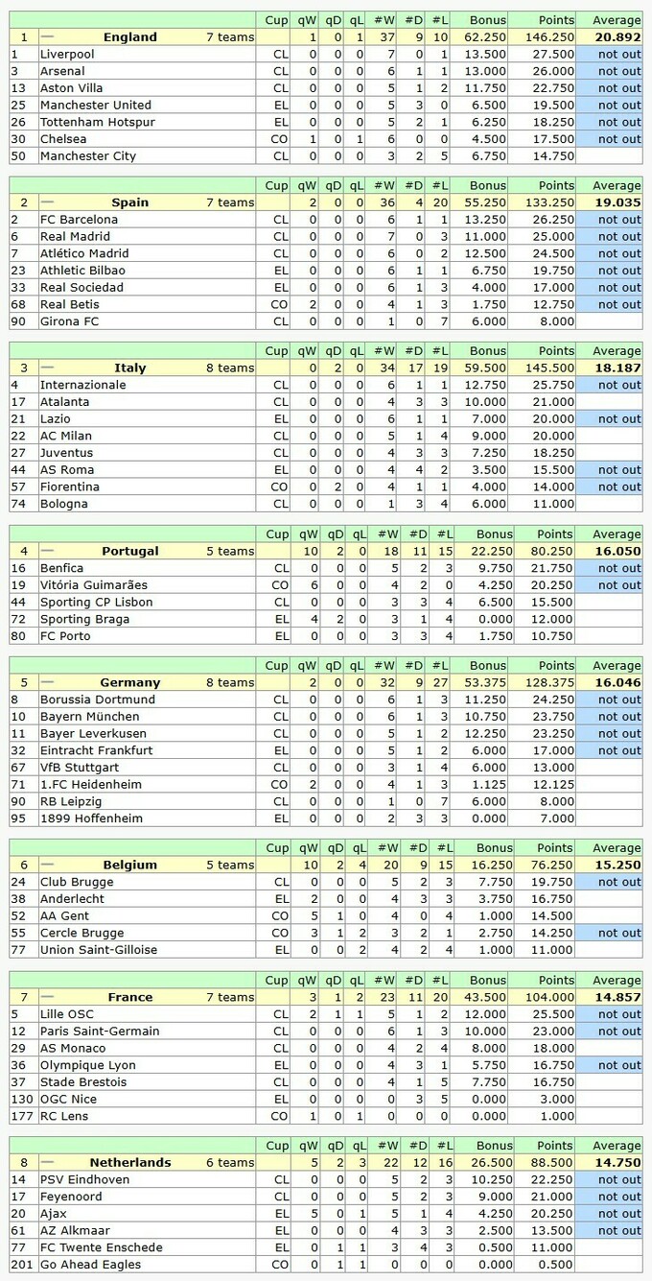The height and width of the screenshot is (1281, 652).
Task: Open Paris Saint-Germain's team row
Action: 100,1032
